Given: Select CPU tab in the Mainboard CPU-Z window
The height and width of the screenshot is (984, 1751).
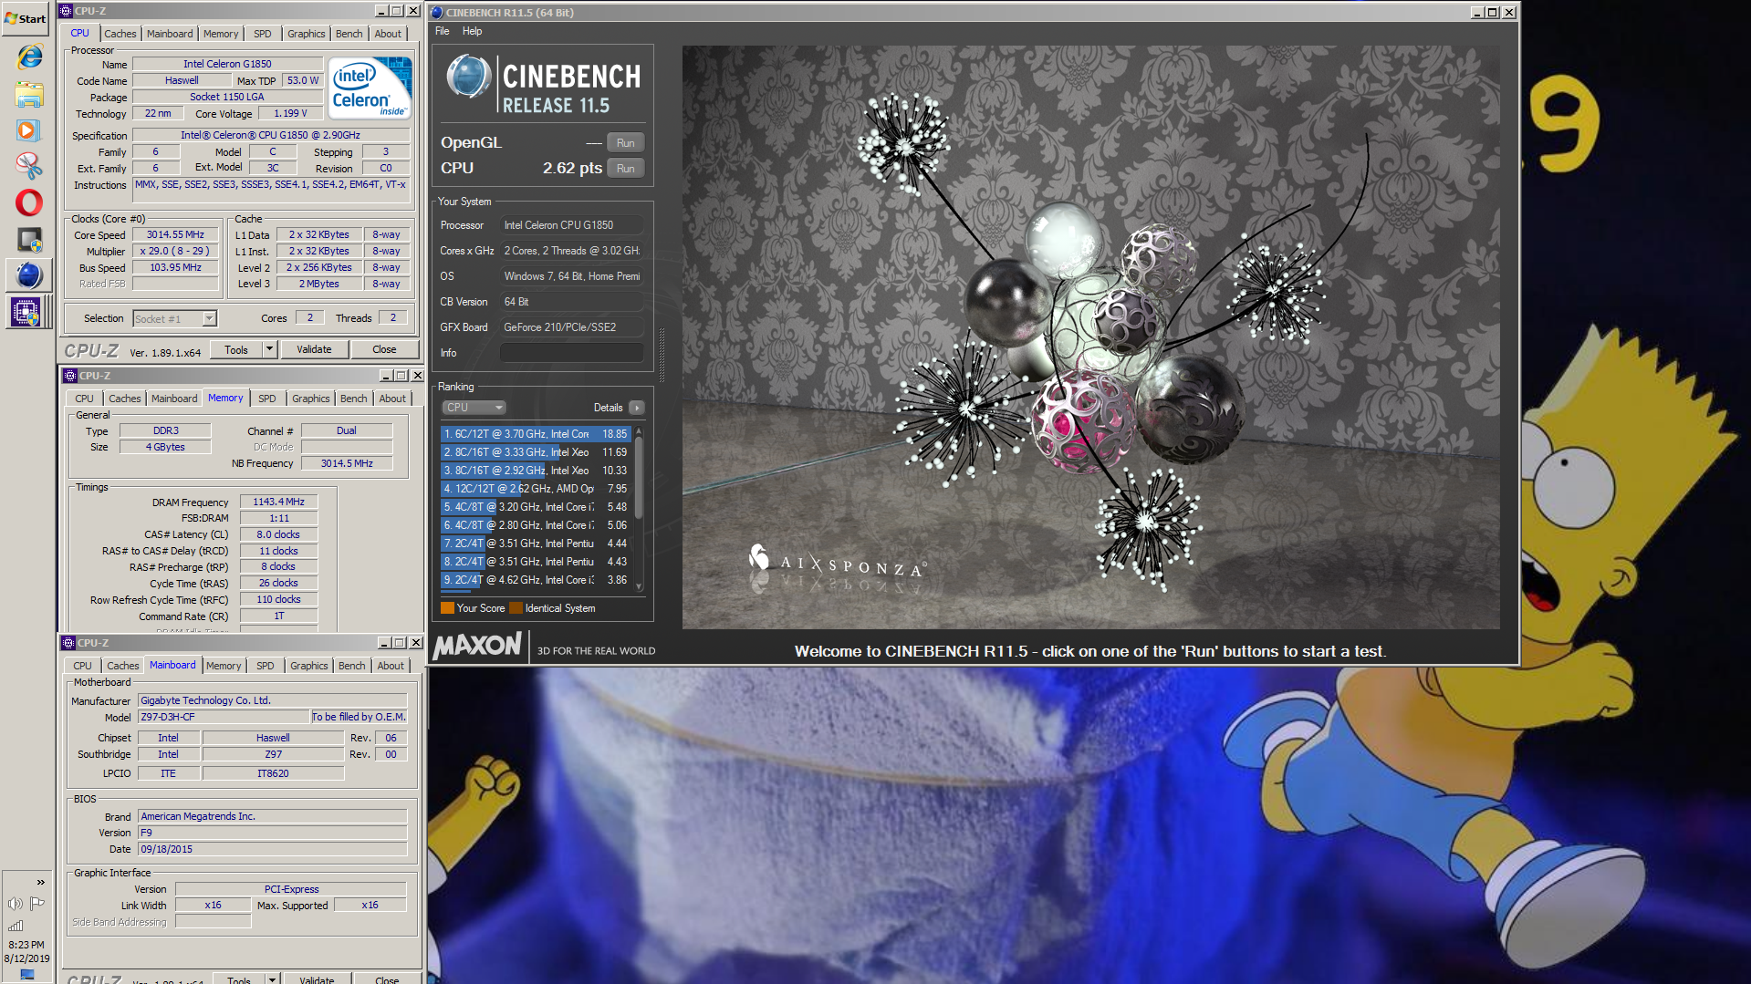Looking at the screenshot, I should (82, 666).
